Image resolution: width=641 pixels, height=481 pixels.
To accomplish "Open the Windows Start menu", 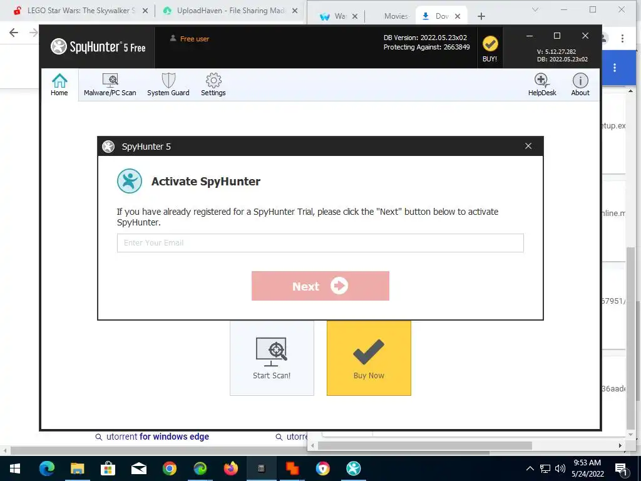I will tap(15, 468).
